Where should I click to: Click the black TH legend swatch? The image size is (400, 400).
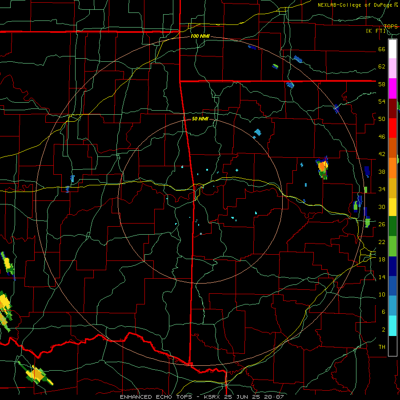click(x=392, y=346)
